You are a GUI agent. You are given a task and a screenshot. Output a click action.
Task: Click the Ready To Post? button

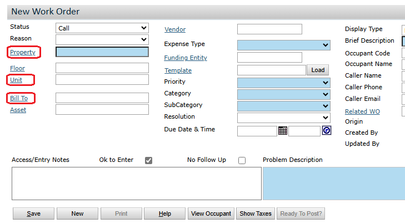[301, 213]
